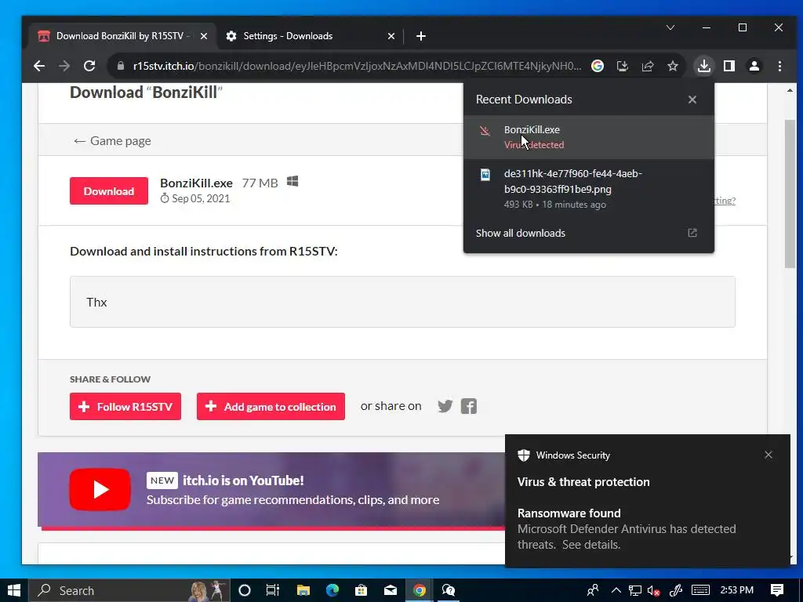
Task: Click the chat bubbles taskbar icon
Action: [x=448, y=590]
